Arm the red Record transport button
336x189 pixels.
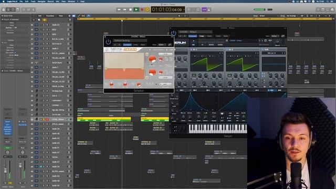pos(142,9)
